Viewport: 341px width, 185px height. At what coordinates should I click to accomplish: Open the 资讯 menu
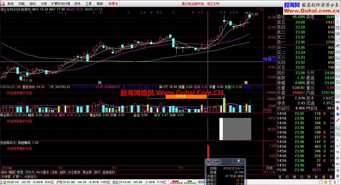(x=77, y=4)
